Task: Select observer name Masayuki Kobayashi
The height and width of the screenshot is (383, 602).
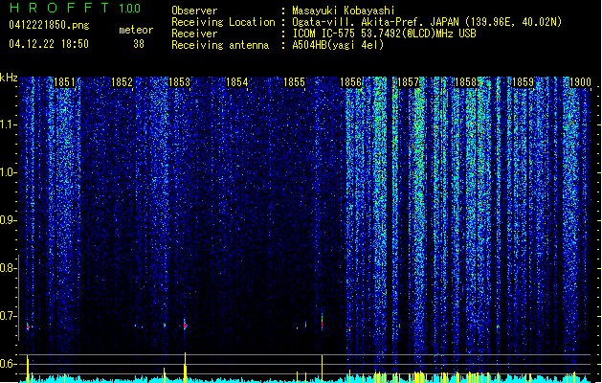Action: (x=344, y=11)
